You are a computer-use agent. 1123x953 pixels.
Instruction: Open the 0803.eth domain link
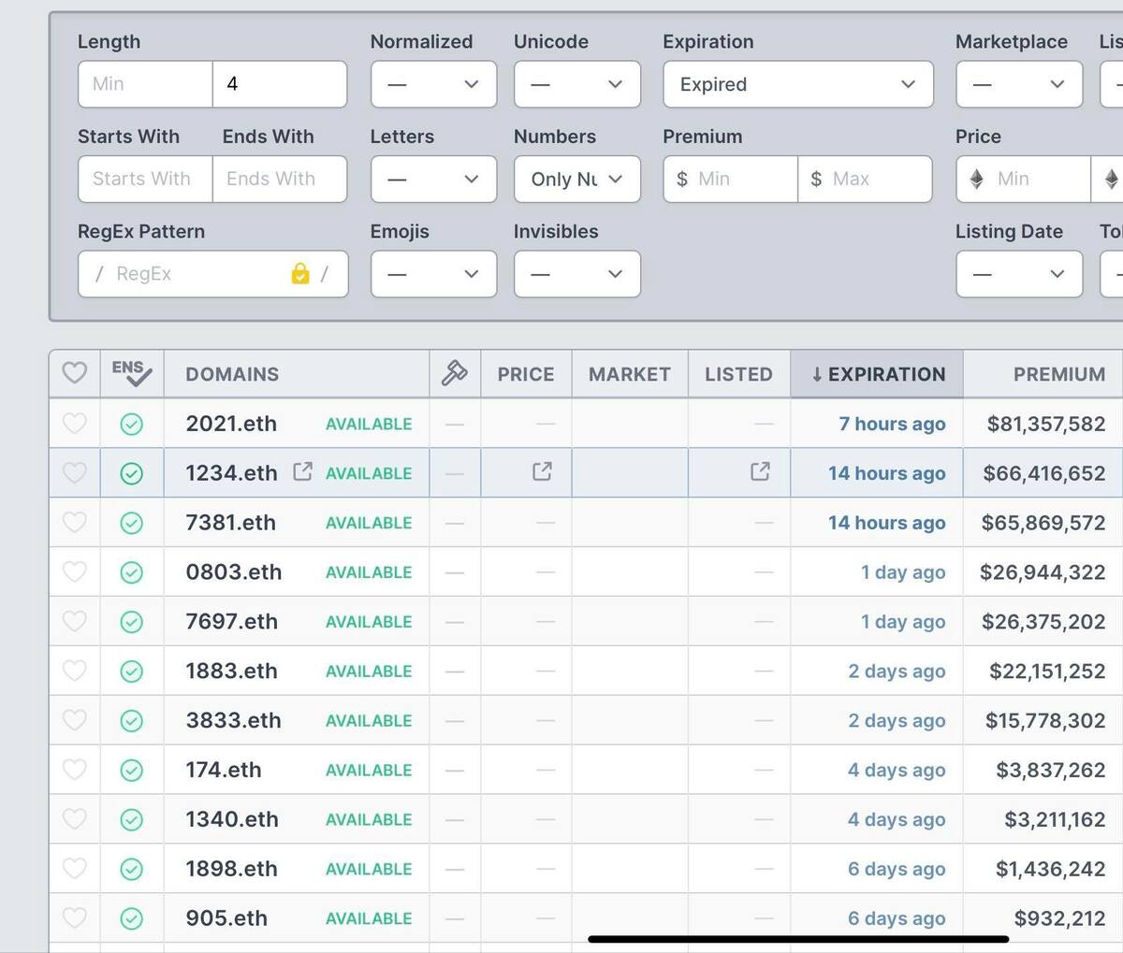point(234,572)
